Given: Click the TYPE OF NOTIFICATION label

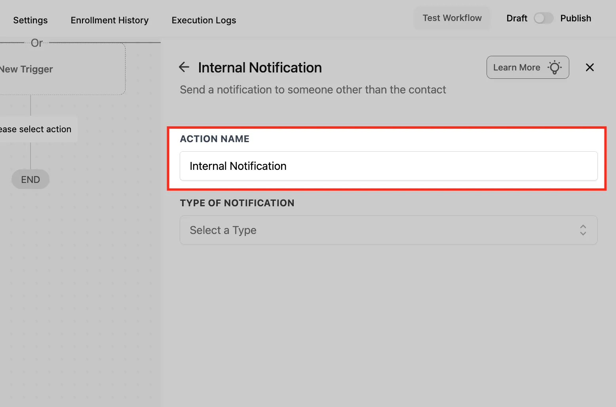Looking at the screenshot, I should 237,203.
